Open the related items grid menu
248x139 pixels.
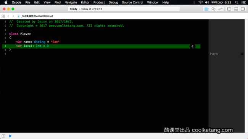point(3,16)
